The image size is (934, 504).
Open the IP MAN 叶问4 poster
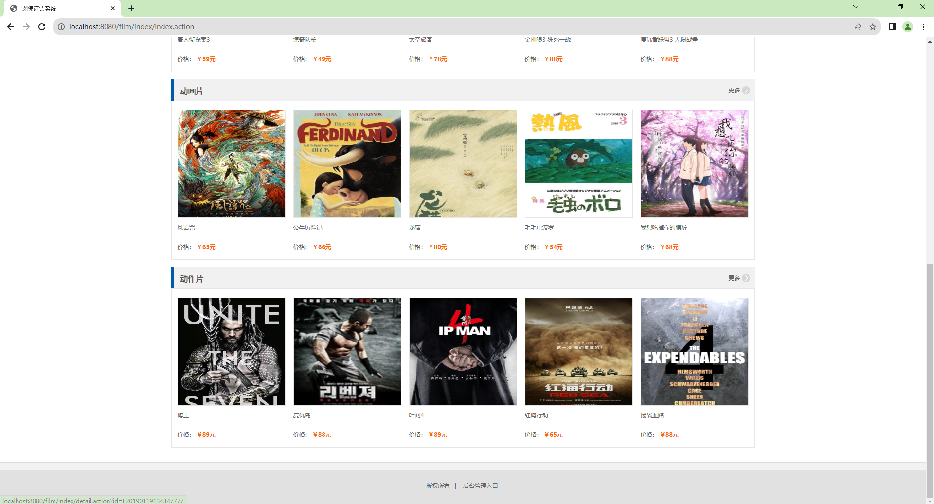[463, 352]
